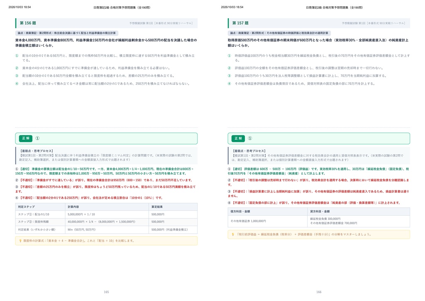425x301 pixels.
Task: Click the green 【適切】 explanation about 準備金の要積立額
Action: (x=104, y=171)
